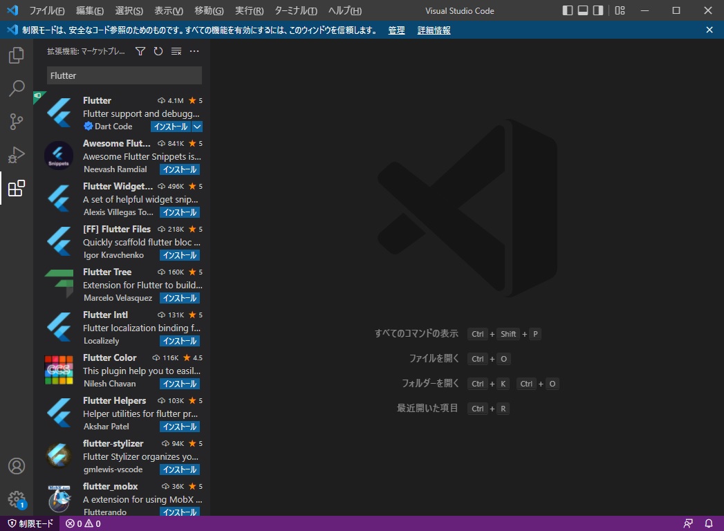724x531 pixels.
Task: Install the [FF] Flutter Files extension
Action: (180, 255)
